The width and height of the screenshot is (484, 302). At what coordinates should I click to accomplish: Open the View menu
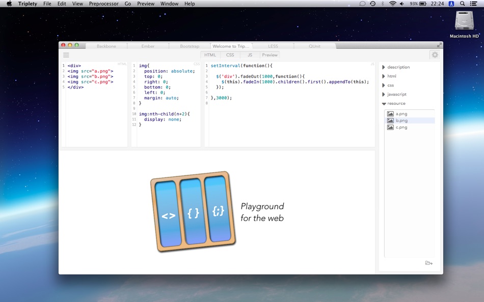click(77, 4)
